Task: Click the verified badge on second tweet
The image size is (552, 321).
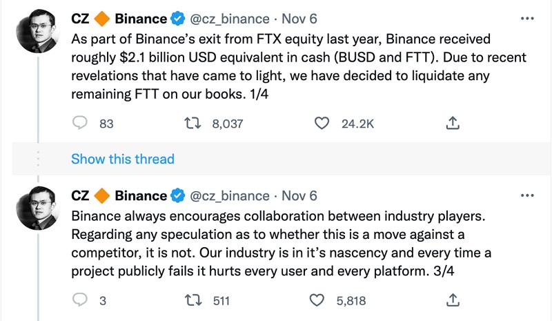Action: click(178, 196)
